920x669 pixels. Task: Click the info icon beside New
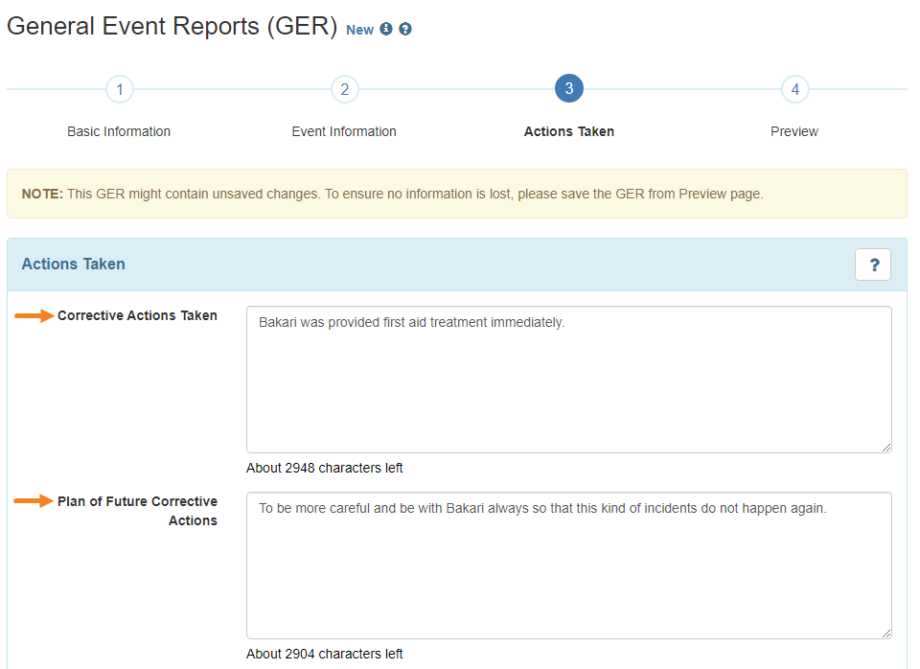[385, 29]
